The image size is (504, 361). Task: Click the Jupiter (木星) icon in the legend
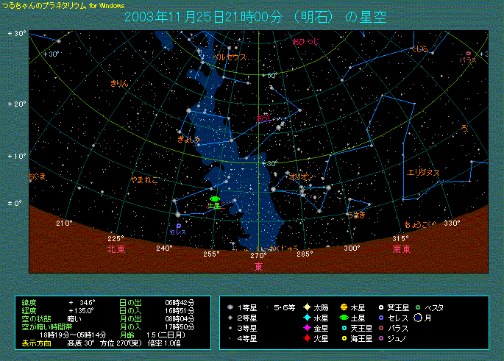(344, 307)
